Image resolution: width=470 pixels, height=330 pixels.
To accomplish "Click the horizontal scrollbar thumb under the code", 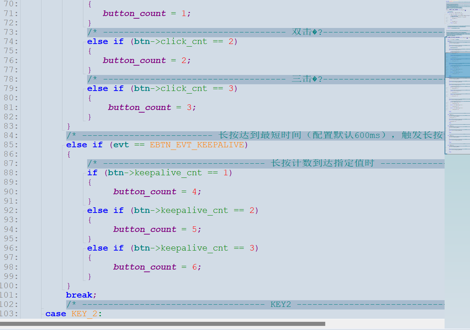I will (163, 324).
